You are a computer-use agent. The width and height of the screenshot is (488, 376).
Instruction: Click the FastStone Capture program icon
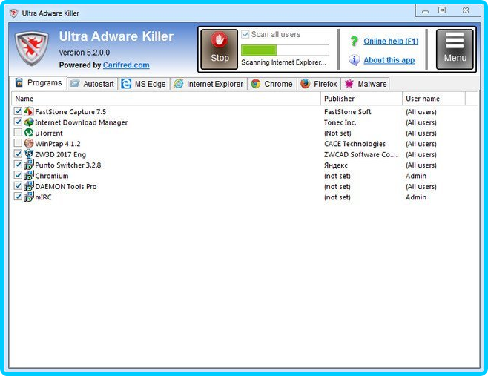(x=29, y=111)
